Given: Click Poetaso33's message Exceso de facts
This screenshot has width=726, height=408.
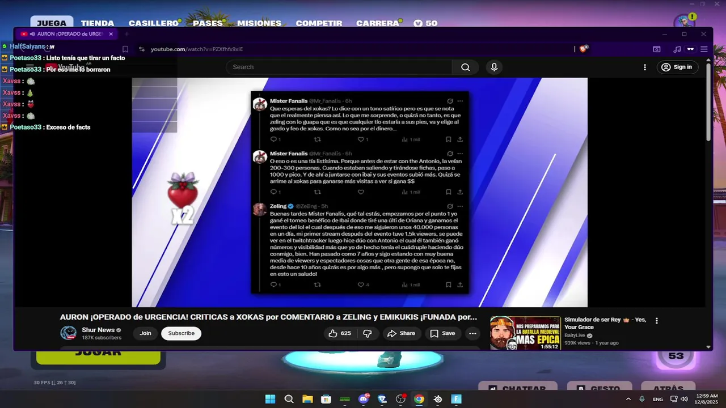Looking at the screenshot, I should 68,127.
